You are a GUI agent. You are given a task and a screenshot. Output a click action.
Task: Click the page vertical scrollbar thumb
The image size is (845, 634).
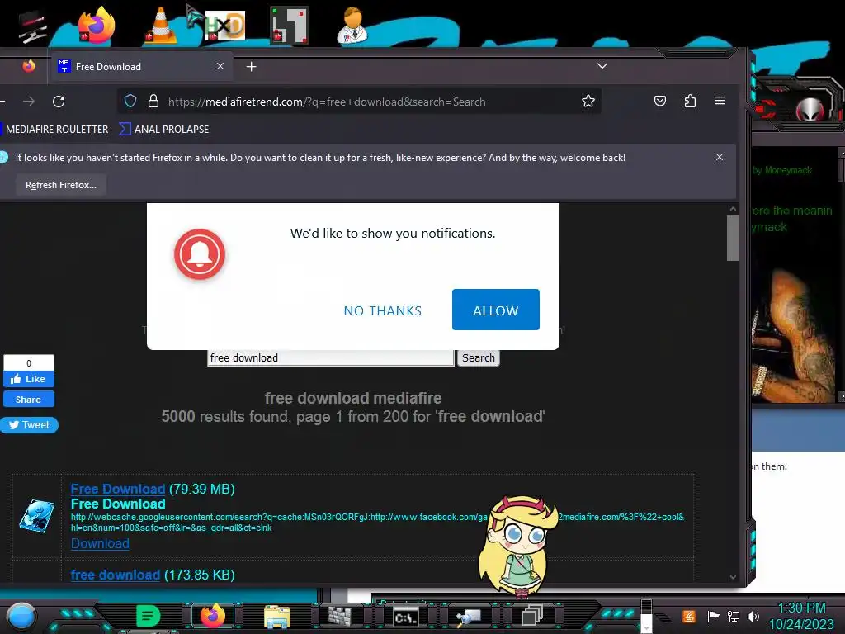(x=733, y=239)
